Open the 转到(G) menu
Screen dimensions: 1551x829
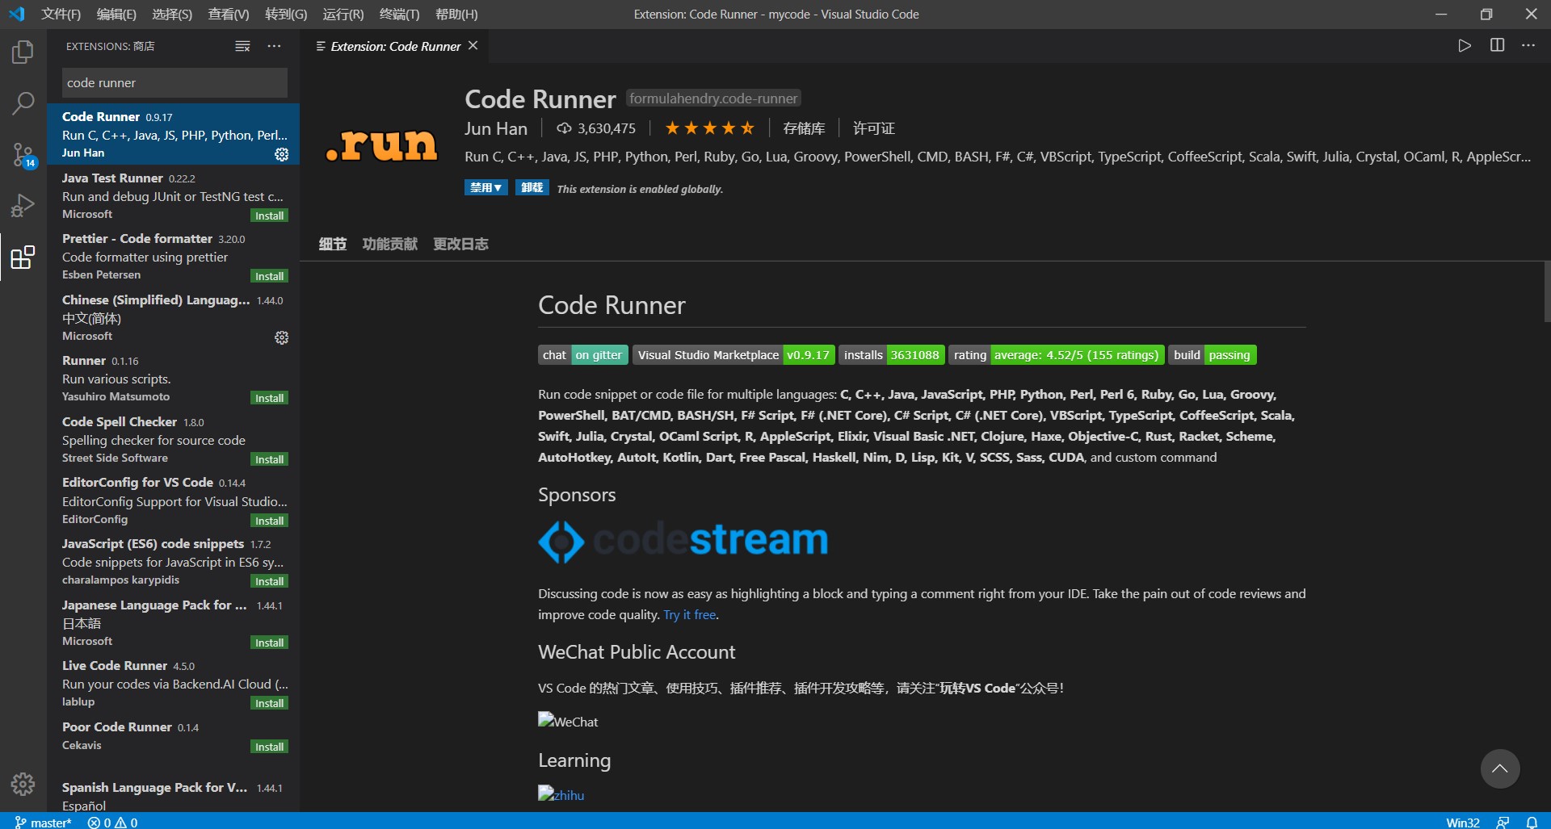pos(286,14)
